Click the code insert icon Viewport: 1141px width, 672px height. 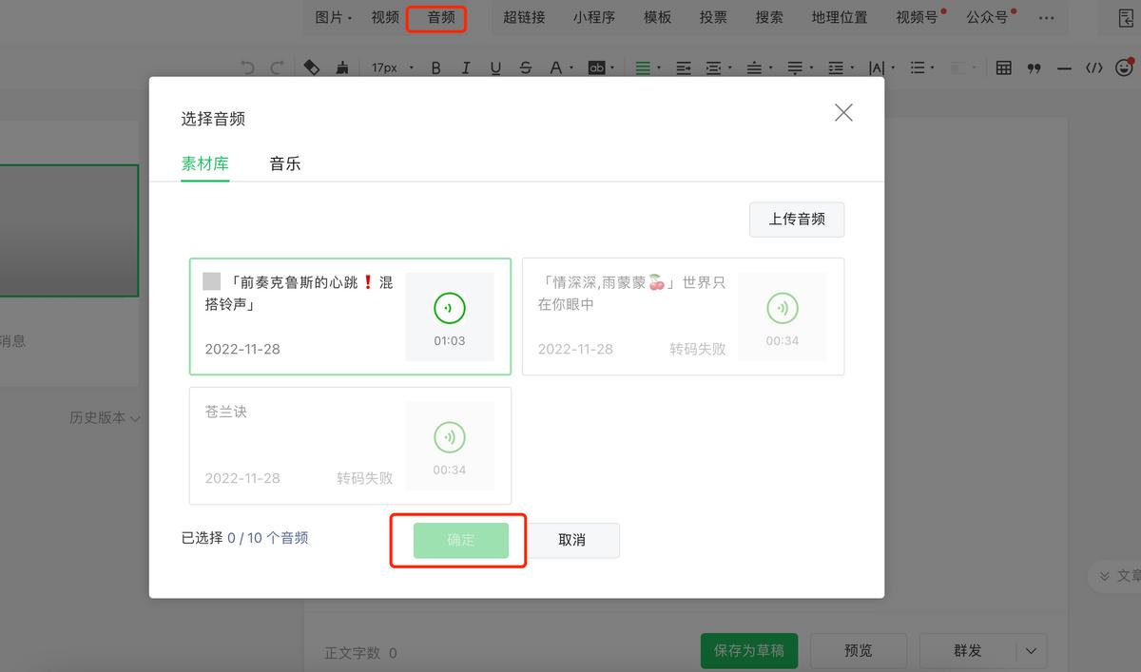[1095, 67]
